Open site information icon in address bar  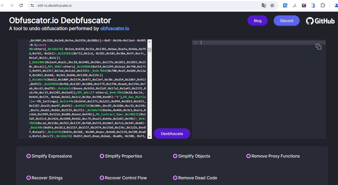point(32,5)
